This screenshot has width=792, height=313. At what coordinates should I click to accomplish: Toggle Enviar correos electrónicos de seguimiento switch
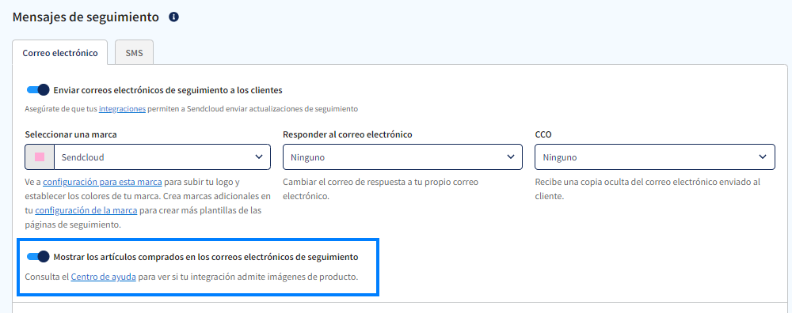point(38,90)
